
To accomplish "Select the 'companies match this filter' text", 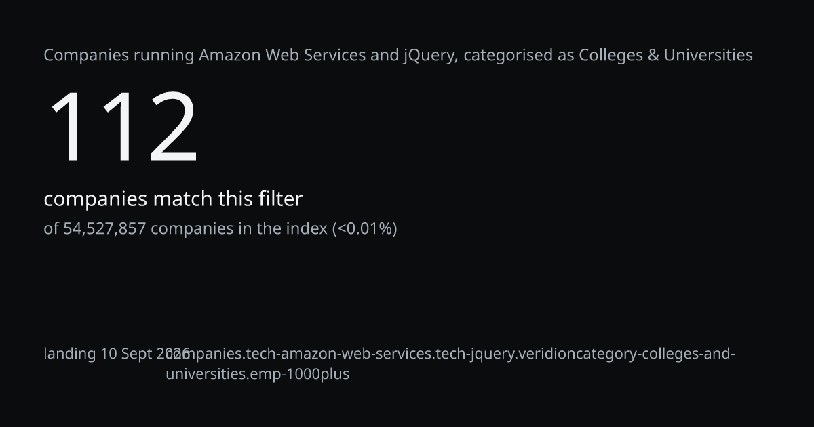I will point(173,199).
